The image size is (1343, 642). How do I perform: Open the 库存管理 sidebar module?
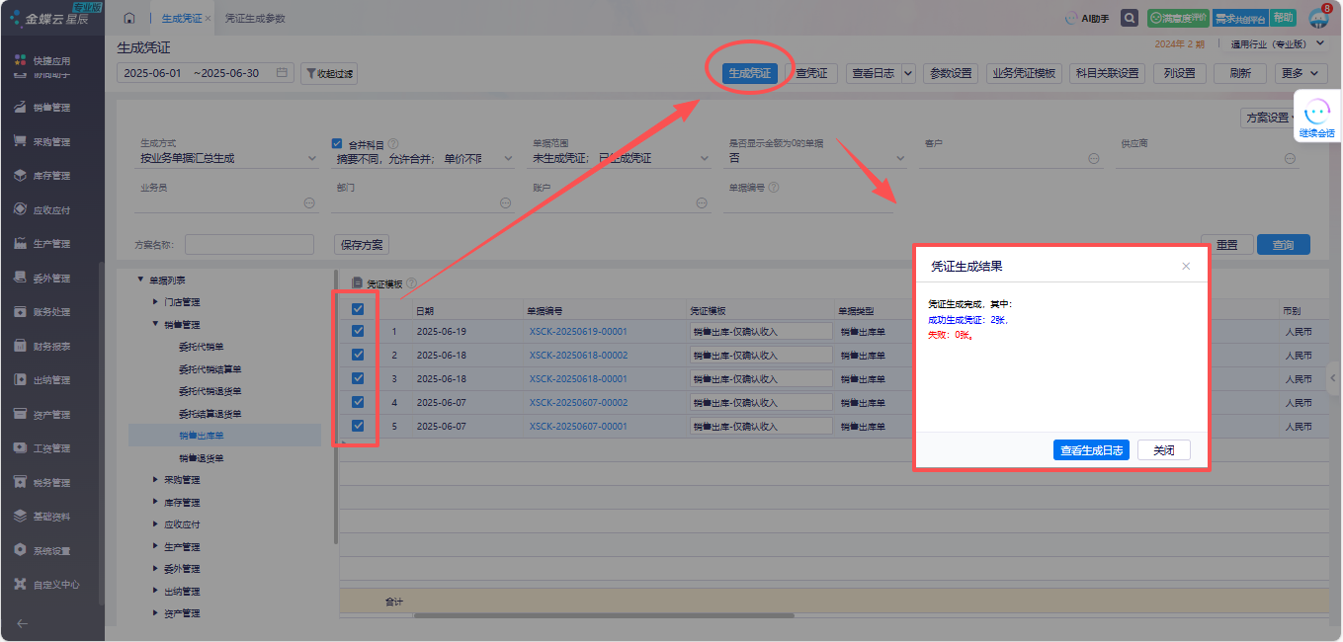point(51,176)
